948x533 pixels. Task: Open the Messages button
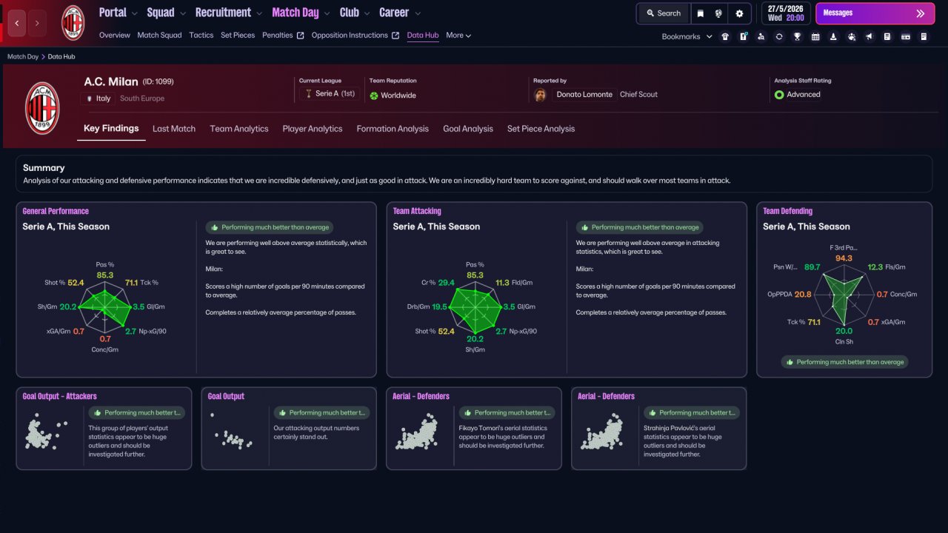875,13
